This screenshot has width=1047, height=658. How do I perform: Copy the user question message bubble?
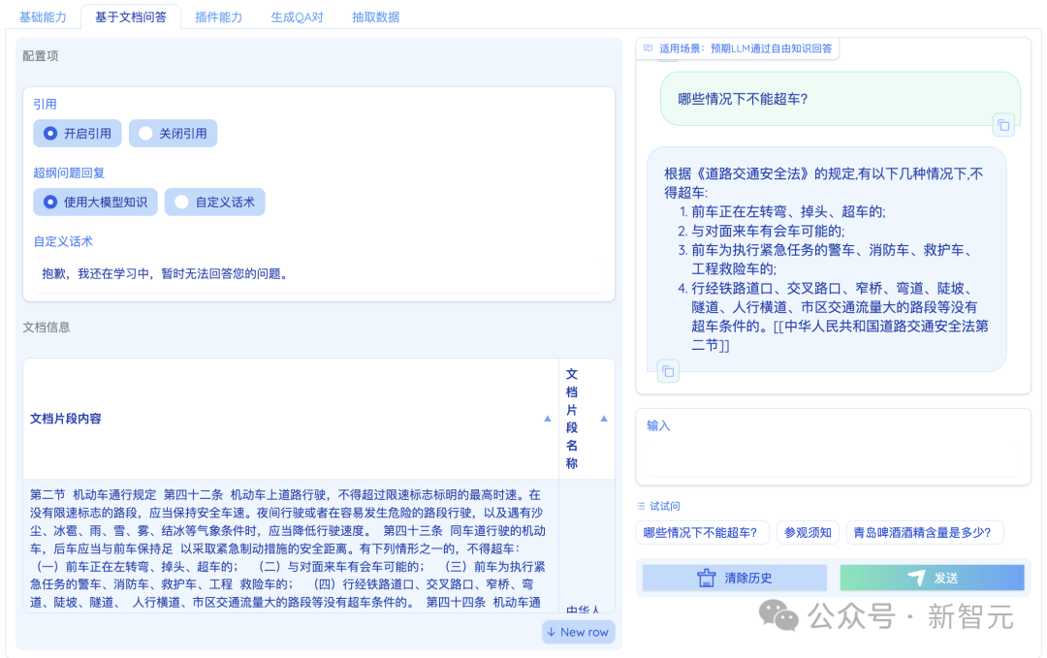[x=1003, y=124]
